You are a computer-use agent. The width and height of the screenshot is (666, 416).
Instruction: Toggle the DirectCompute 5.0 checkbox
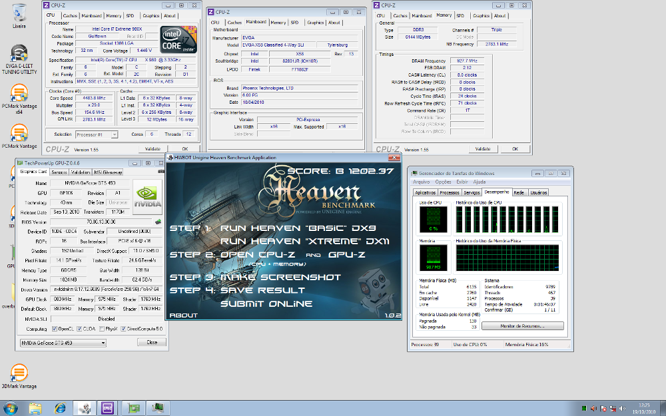click(x=123, y=329)
